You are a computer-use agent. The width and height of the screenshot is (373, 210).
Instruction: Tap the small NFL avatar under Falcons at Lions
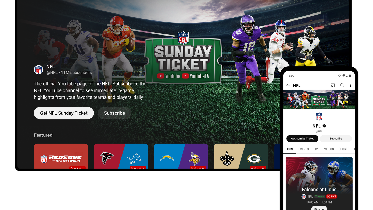pos(304,197)
